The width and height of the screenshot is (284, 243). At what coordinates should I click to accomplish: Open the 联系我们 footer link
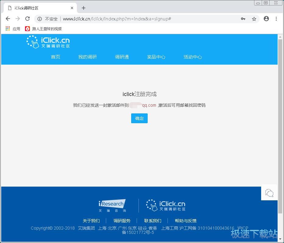coord(153,221)
